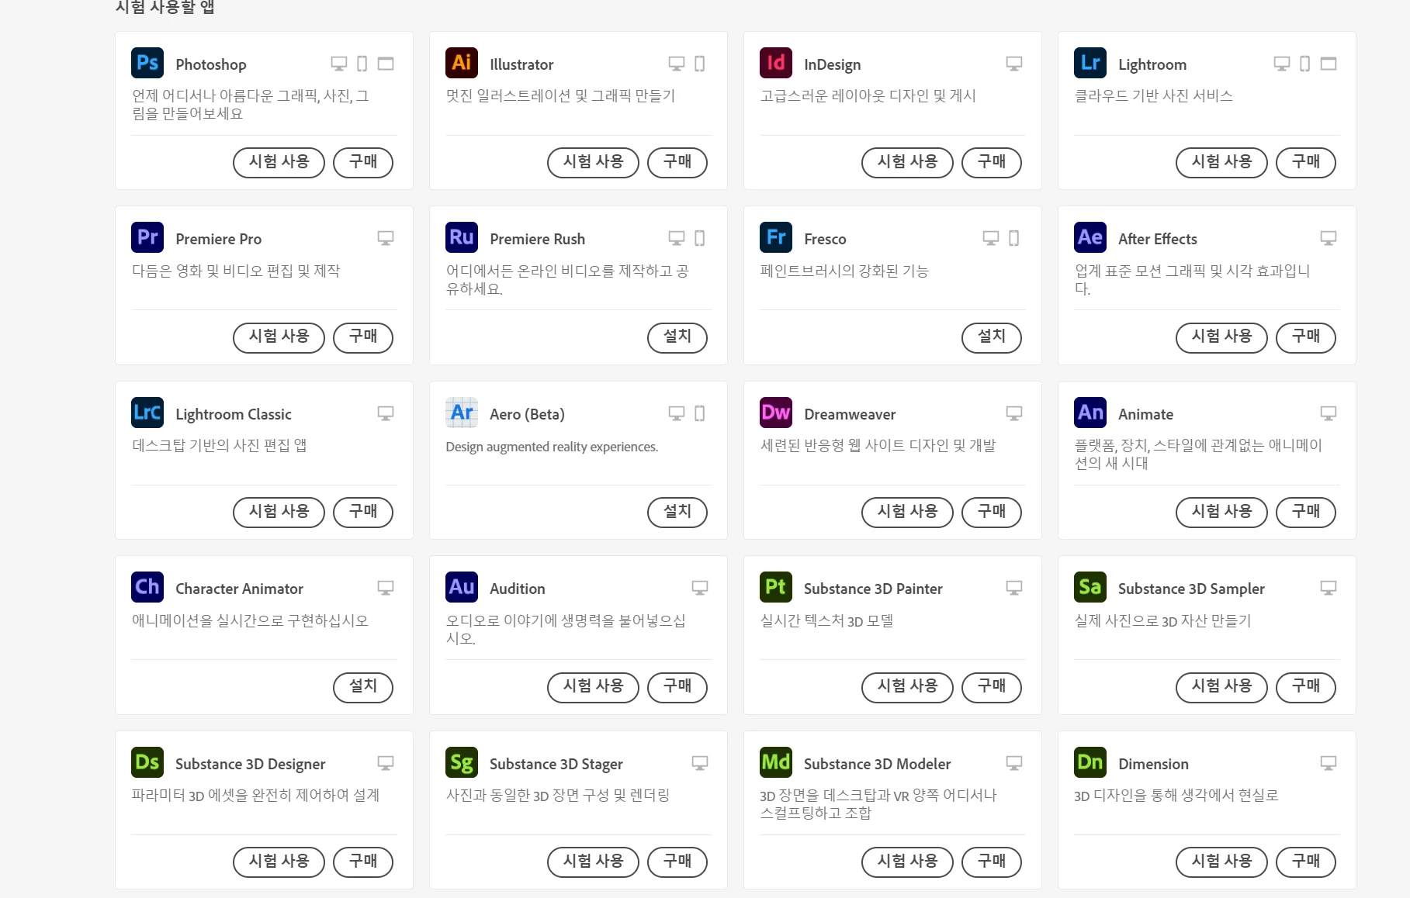Image resolution: width=1410 pixels, height=898 pixels.
Task: Buy Animate with the 구매 button
Action: tap(1306, 512)
